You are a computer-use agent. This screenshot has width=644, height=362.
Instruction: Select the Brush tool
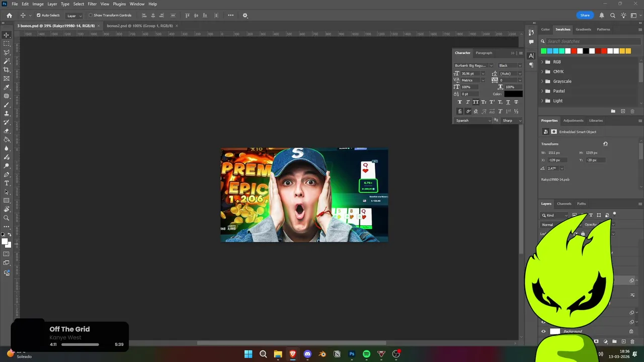pyautogui.click(x=7, y=105)
